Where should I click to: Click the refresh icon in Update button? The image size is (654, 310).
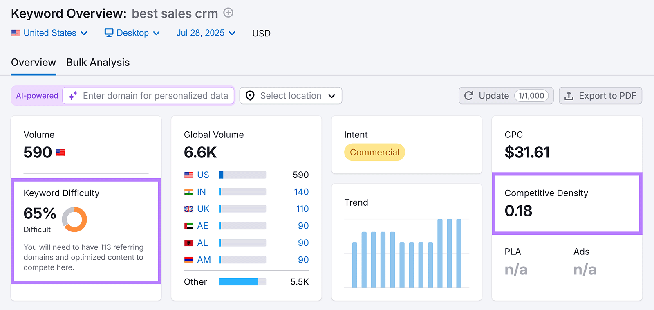coord(469,96)
